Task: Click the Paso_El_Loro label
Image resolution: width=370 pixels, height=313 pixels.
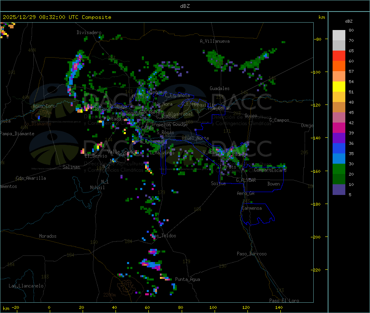Action: tap(284, 301)
